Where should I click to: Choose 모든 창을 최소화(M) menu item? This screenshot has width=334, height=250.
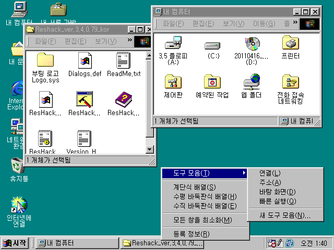pos(205,220)
